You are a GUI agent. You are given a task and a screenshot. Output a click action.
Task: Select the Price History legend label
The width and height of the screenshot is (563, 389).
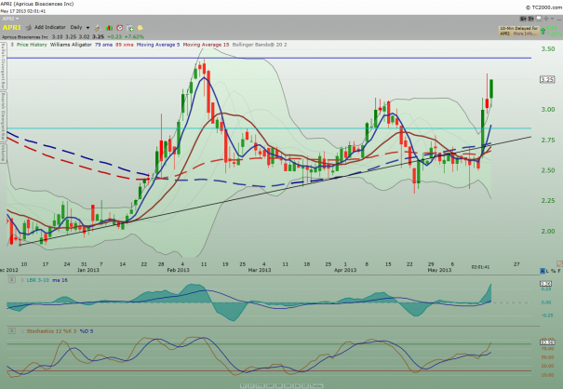point(32,45)
